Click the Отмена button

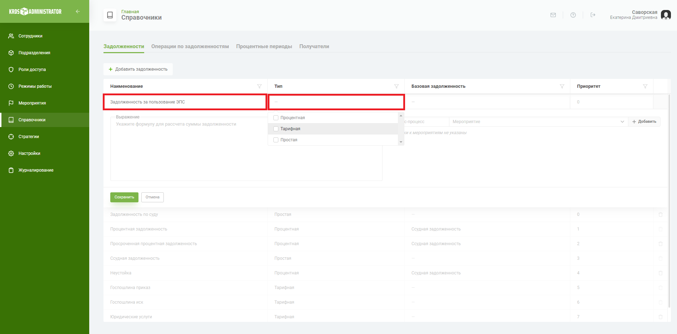152,197
